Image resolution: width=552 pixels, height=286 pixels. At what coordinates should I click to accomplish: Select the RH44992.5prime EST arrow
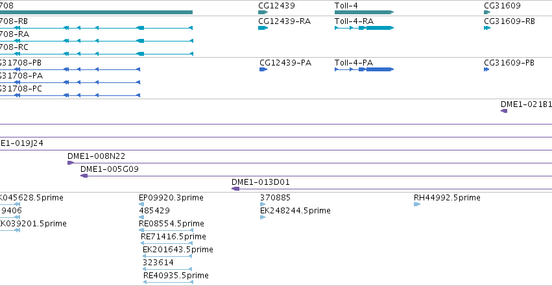pyautogui.click(x=417, y=204)
